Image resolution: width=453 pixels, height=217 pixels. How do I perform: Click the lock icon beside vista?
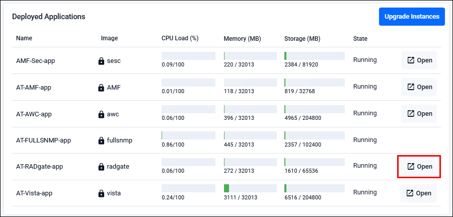tap(101, 193)
